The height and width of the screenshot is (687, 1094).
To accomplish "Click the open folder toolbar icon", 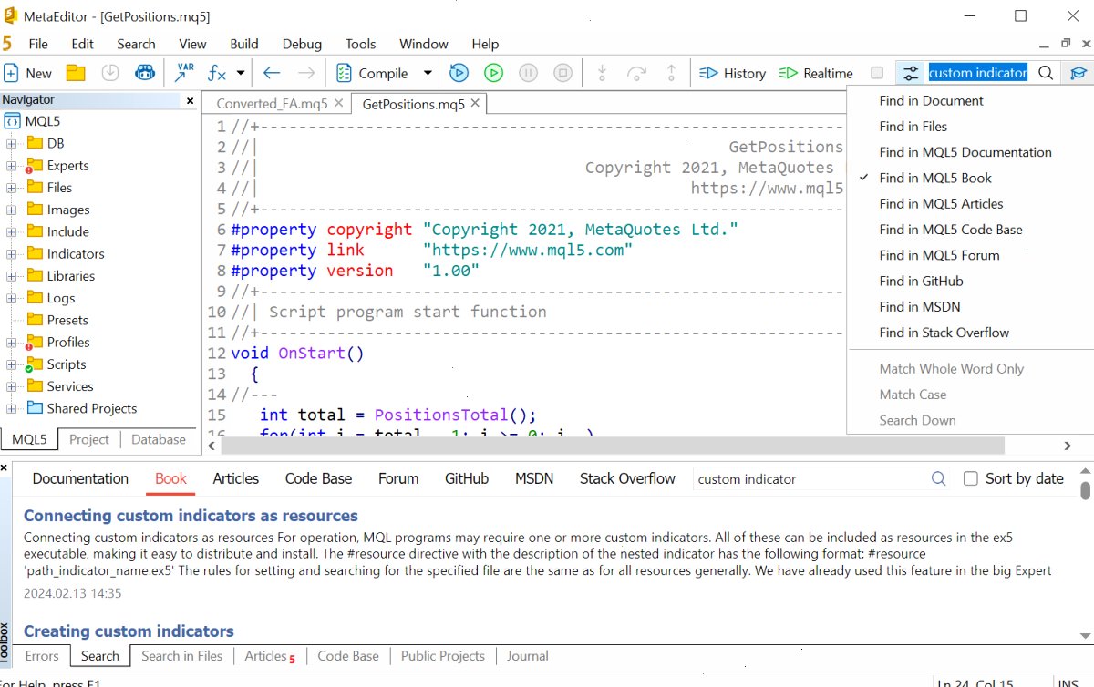I will [76, 73].
